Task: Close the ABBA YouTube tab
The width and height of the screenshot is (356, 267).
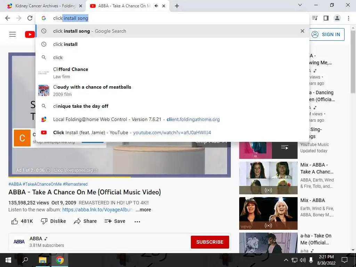Action: tap(164, 6)
